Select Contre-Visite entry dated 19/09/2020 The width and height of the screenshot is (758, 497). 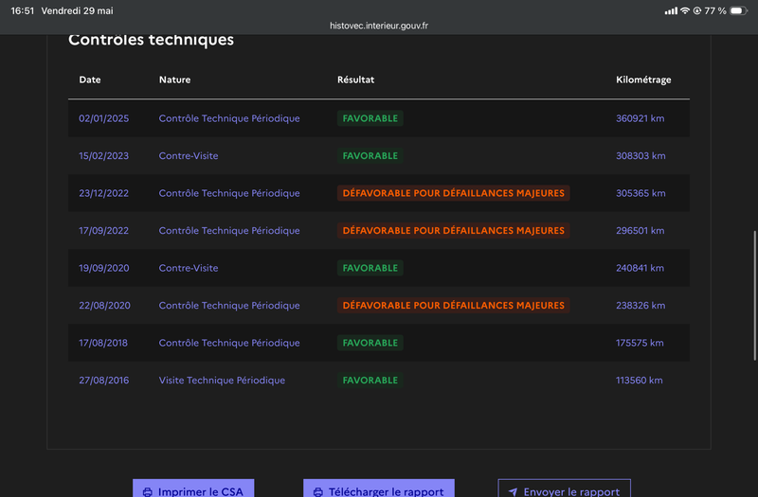[189, 268]
